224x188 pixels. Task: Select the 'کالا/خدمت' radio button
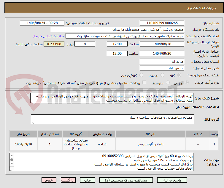click(141, 75)
